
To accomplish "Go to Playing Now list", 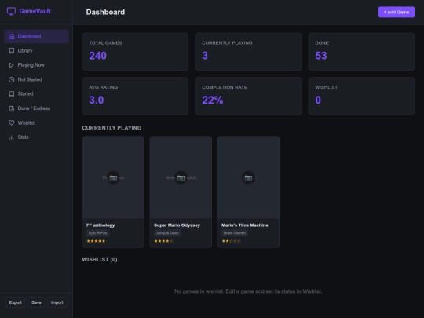I will point(36,65).
